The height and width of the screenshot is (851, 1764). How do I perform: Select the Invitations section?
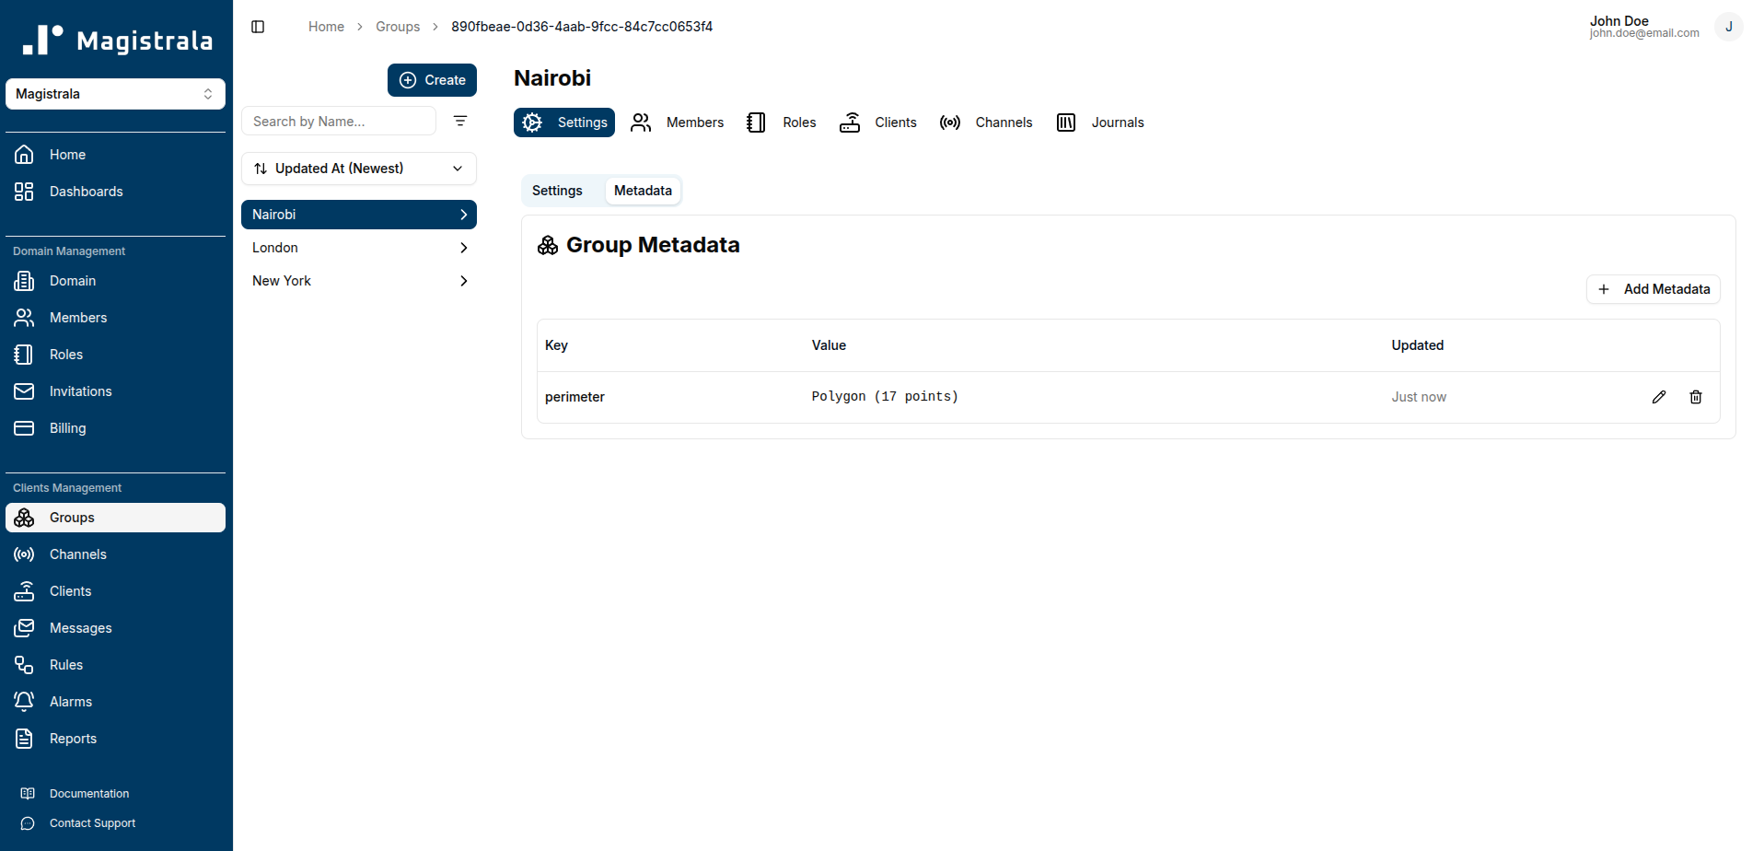[x=81, y=391]
